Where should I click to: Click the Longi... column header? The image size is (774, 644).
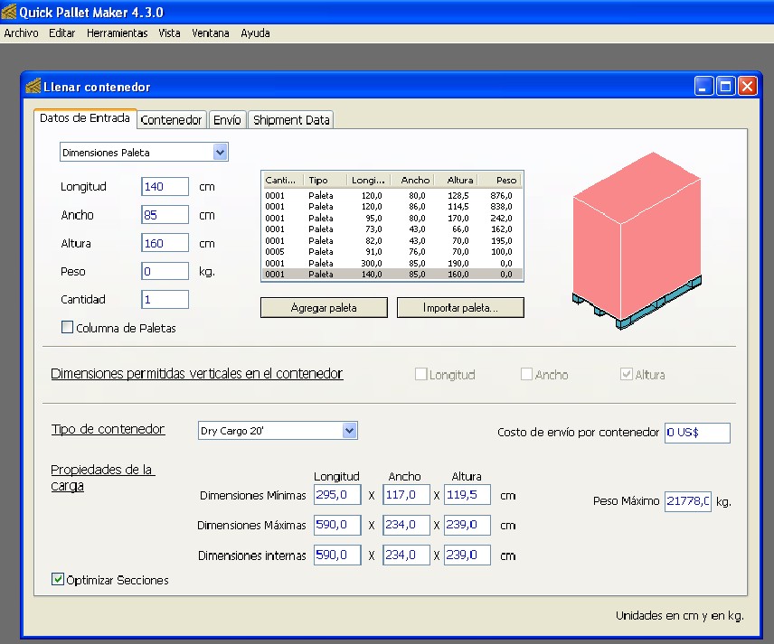[369, 180]
